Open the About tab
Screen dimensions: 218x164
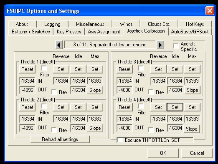pyautogui.click(x=22, y=24)
